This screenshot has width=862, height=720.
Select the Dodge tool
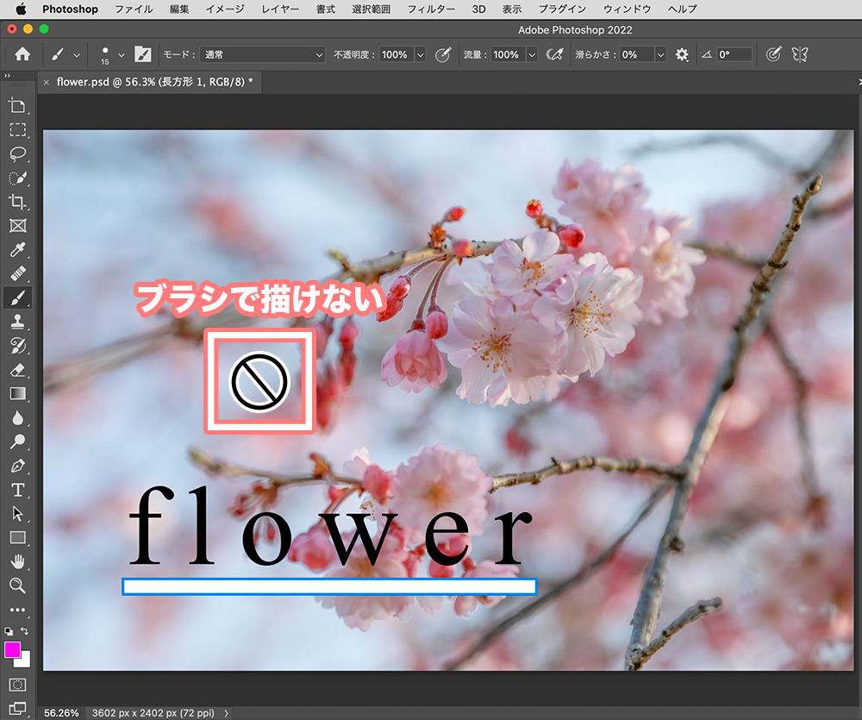[x=17, y=441]
